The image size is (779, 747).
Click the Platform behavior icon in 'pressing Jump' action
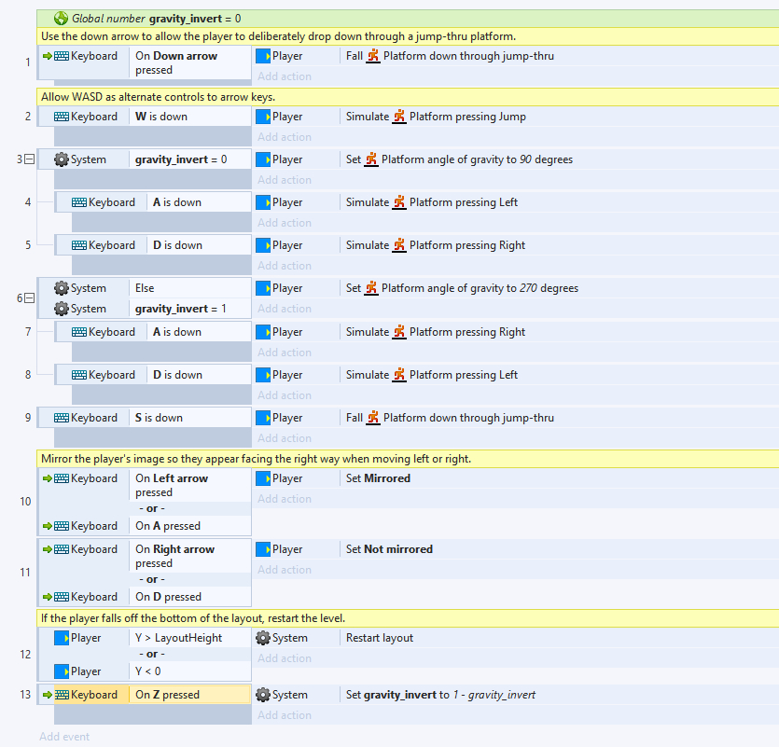(x=399, y=117)
